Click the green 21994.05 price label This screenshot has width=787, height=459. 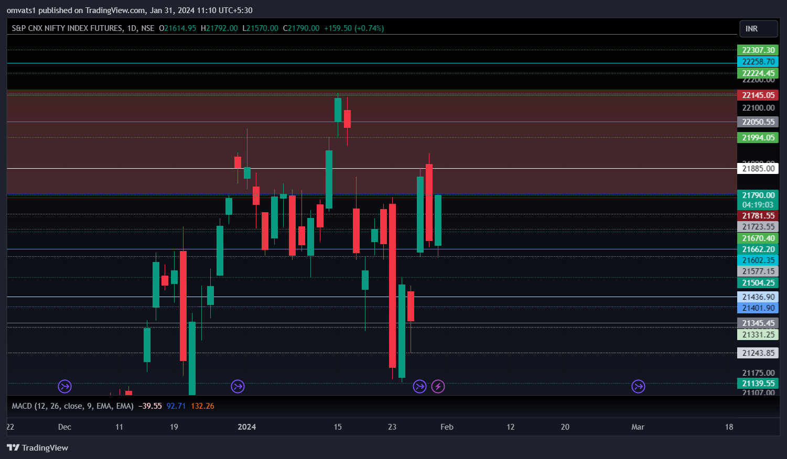(758, 138)
